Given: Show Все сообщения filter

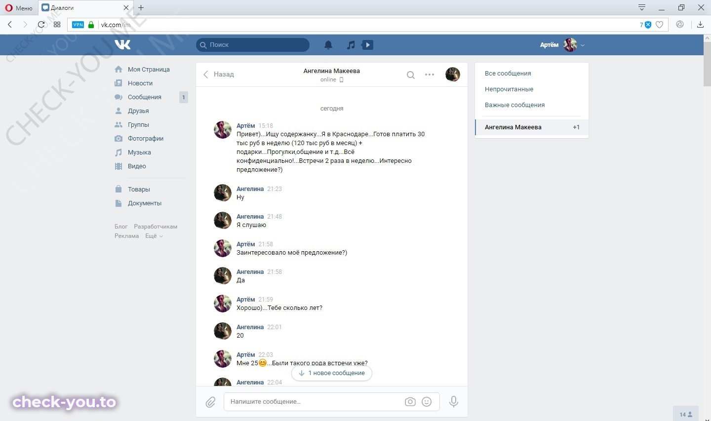Looking at the screenshot, I should pos(508,74).
